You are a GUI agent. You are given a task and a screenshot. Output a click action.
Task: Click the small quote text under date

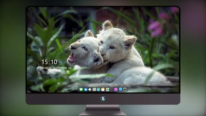56,73
